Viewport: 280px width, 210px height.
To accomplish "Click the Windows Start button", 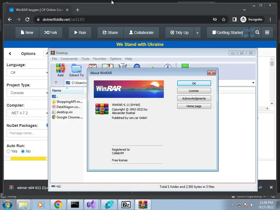I will (x=7, y=205).
